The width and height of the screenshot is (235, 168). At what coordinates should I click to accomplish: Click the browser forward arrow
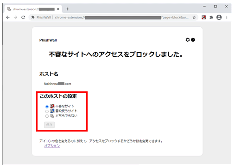coord(15,18)
